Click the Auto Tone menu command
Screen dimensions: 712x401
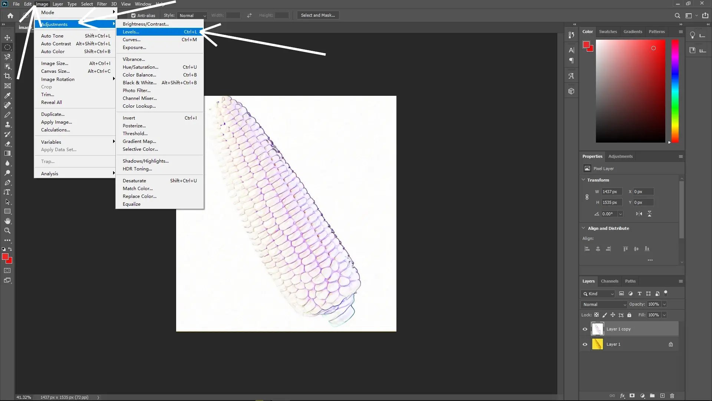(52, 36)
